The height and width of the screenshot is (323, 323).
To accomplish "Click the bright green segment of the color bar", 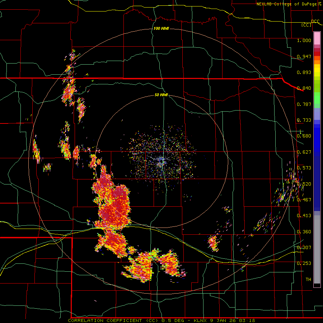I will click(317, 98).
